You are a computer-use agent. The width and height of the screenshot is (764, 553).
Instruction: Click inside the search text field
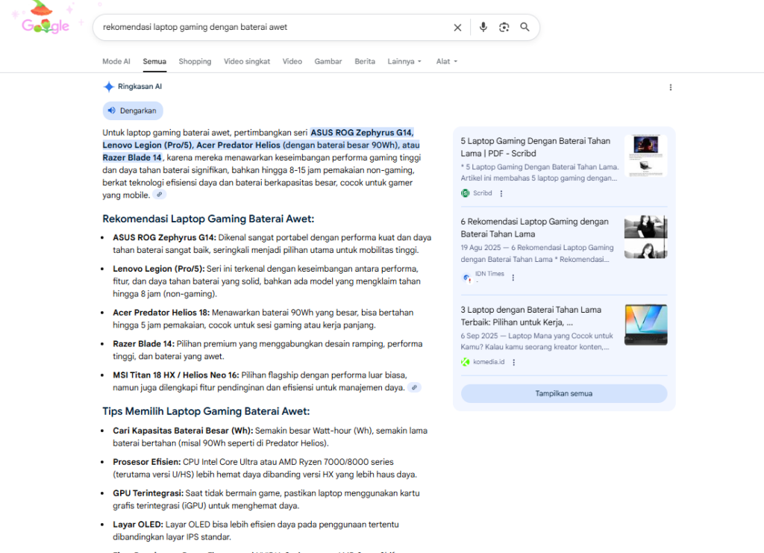point(269,28)
